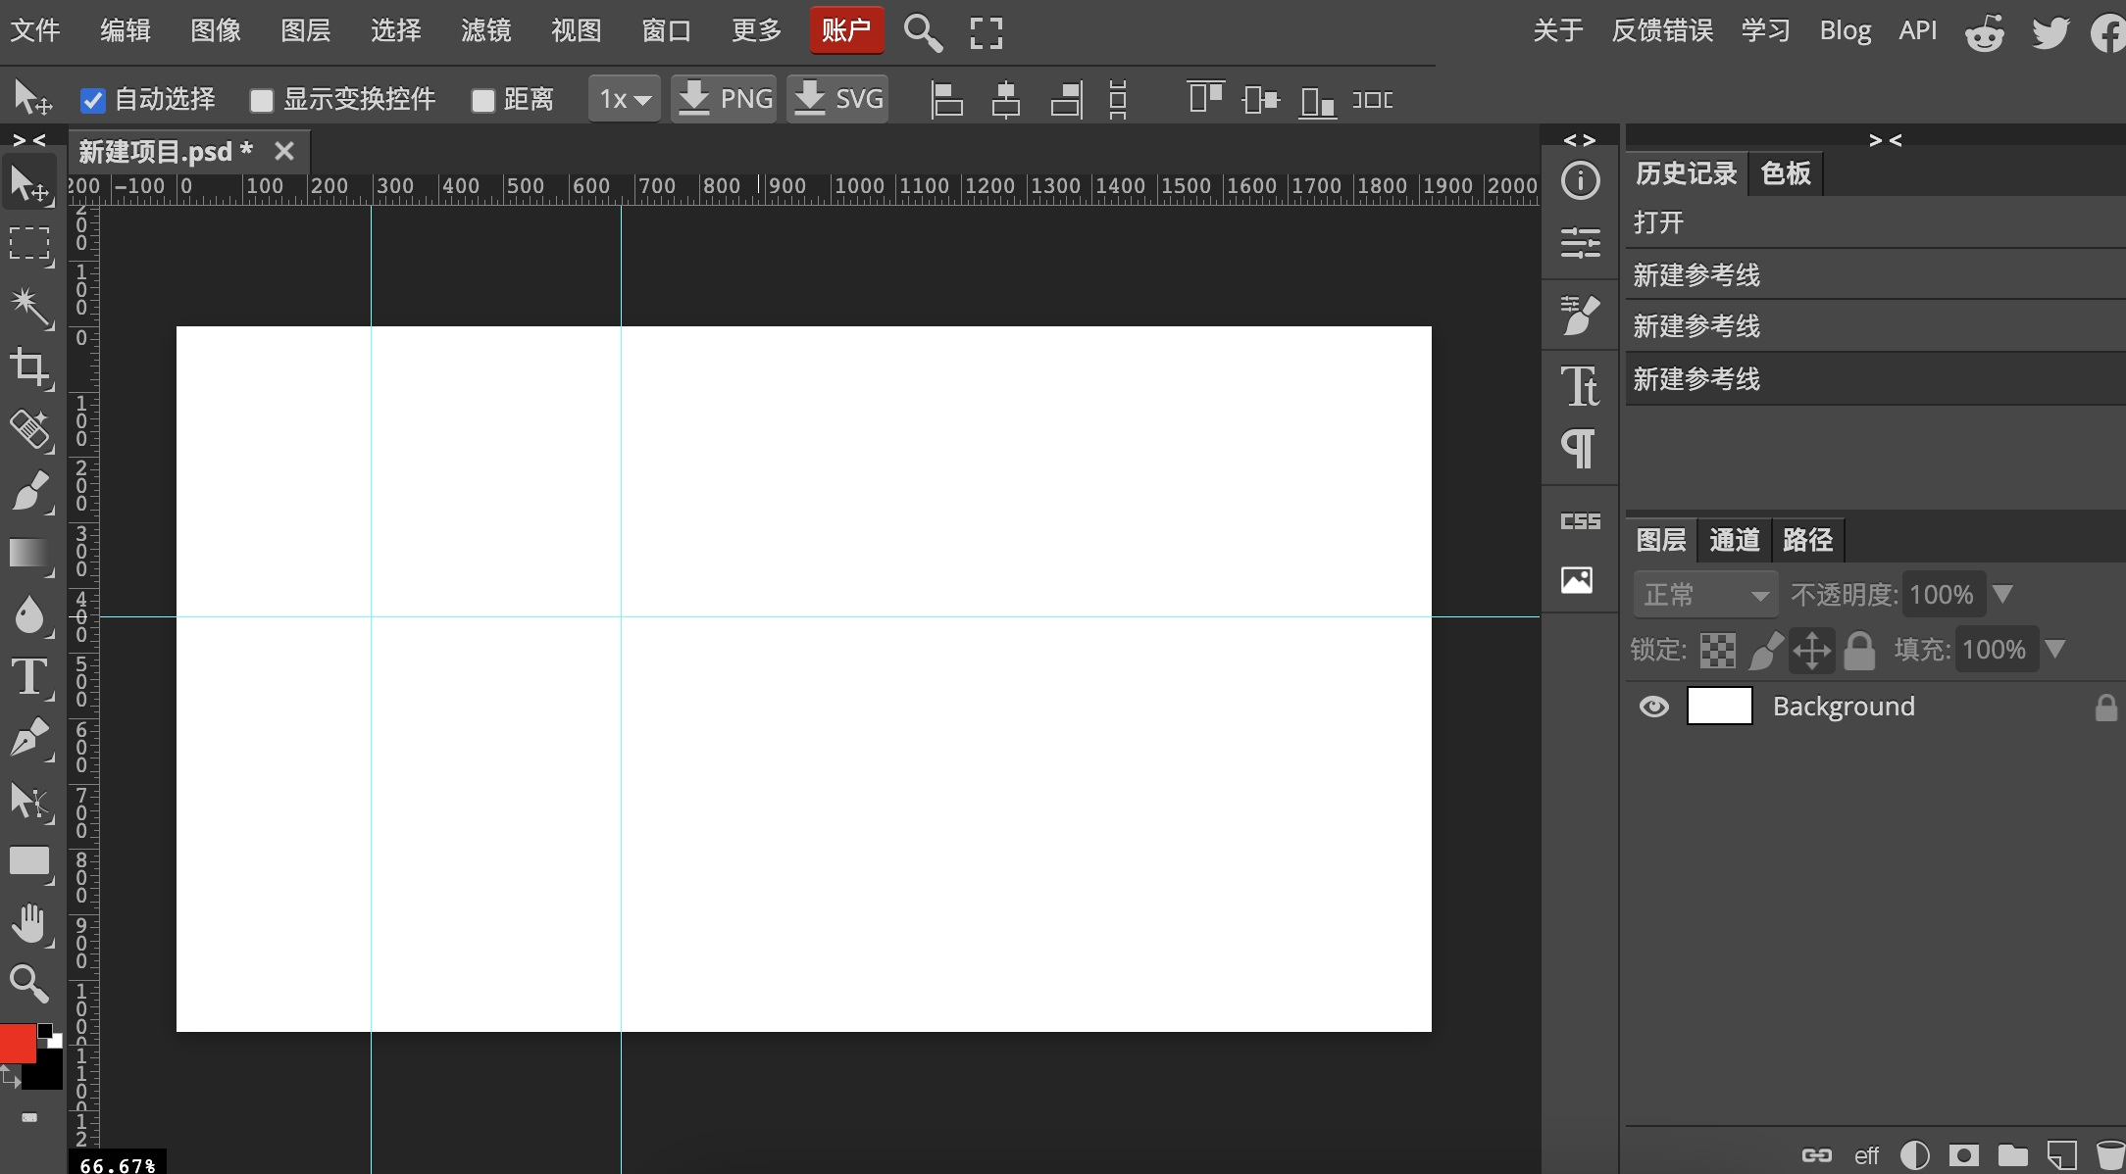Viewport: 2126px width, 1174px height.
Task: Open the Paragraph panel icon
Action: [x=1579, y=449]
